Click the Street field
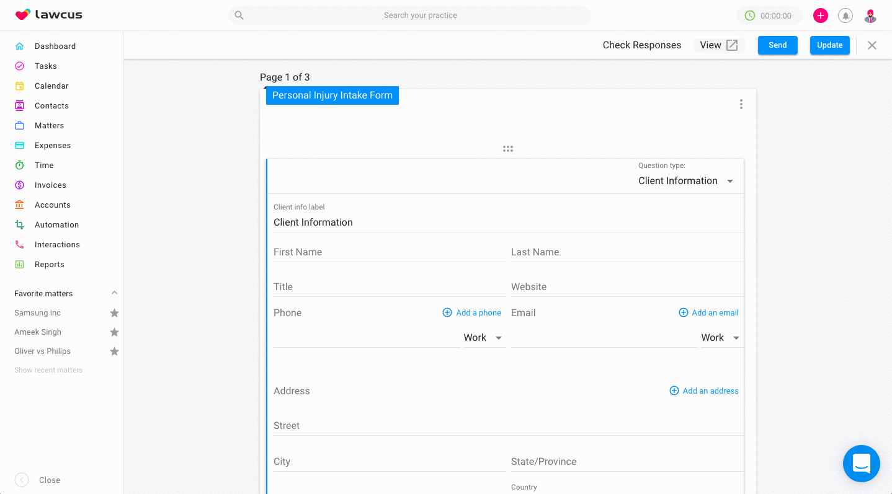Image resolution: width=892 pixels, height=494 pixels. tap(509, 426)
